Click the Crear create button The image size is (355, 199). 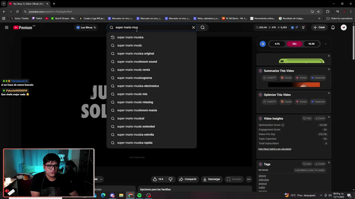pyautogui.click(x=319, y=27)
